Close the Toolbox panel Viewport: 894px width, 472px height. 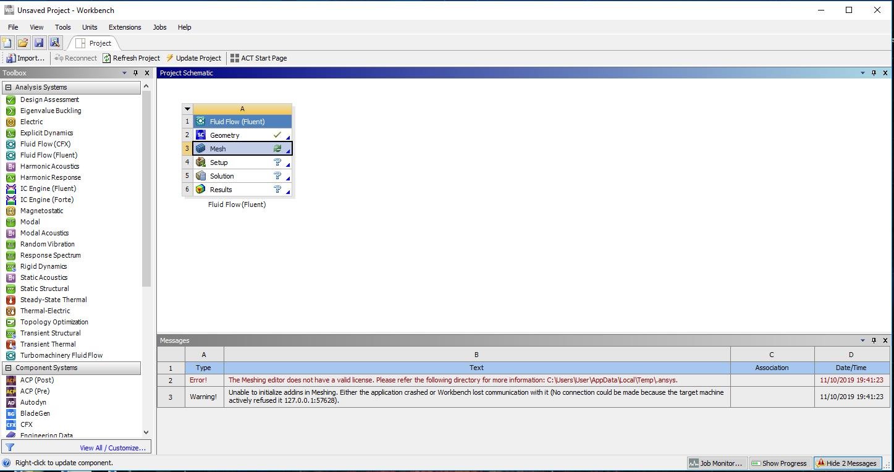click(x=146, y=73)
